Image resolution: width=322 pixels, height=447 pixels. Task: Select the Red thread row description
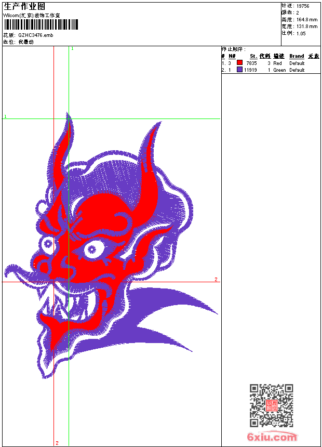coord(277,63)
